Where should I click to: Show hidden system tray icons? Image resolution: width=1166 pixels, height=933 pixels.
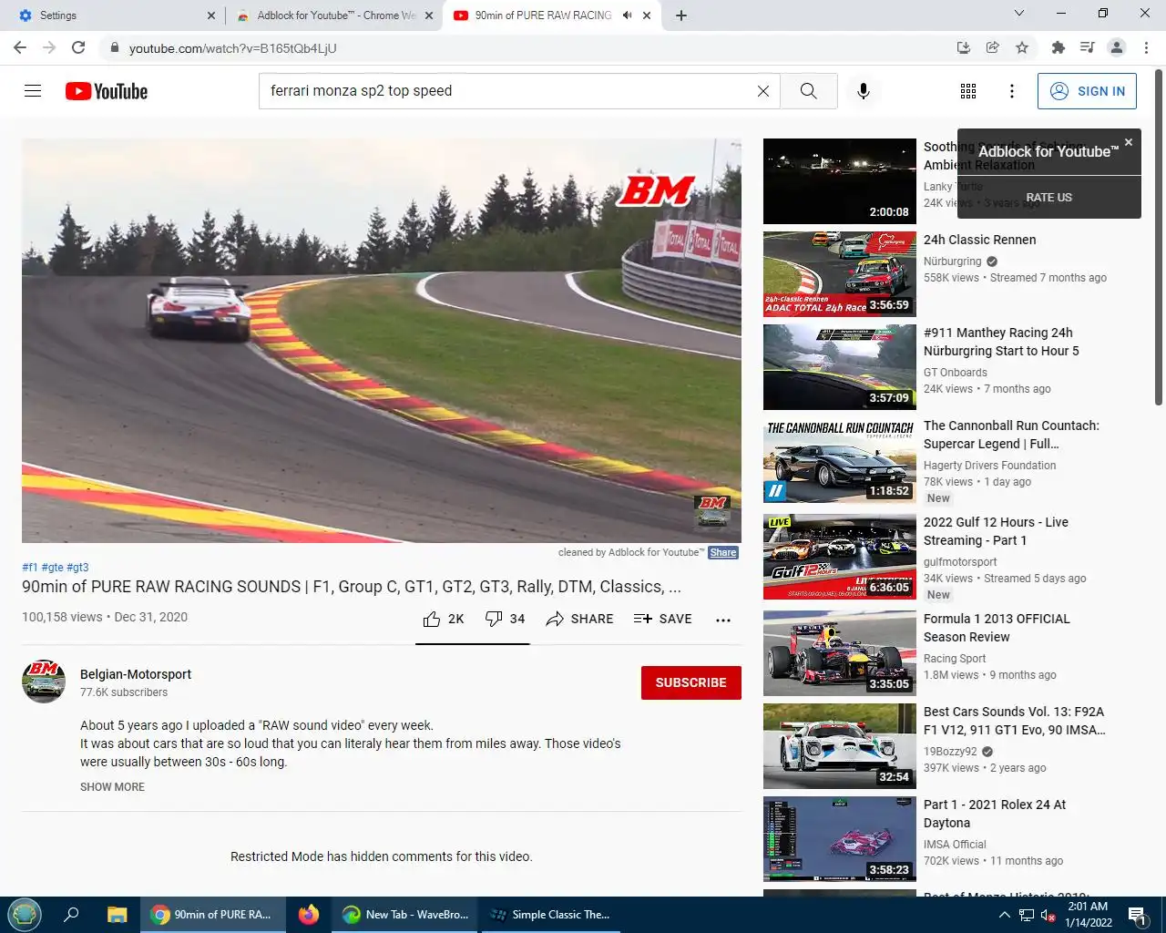[1004, 915]
